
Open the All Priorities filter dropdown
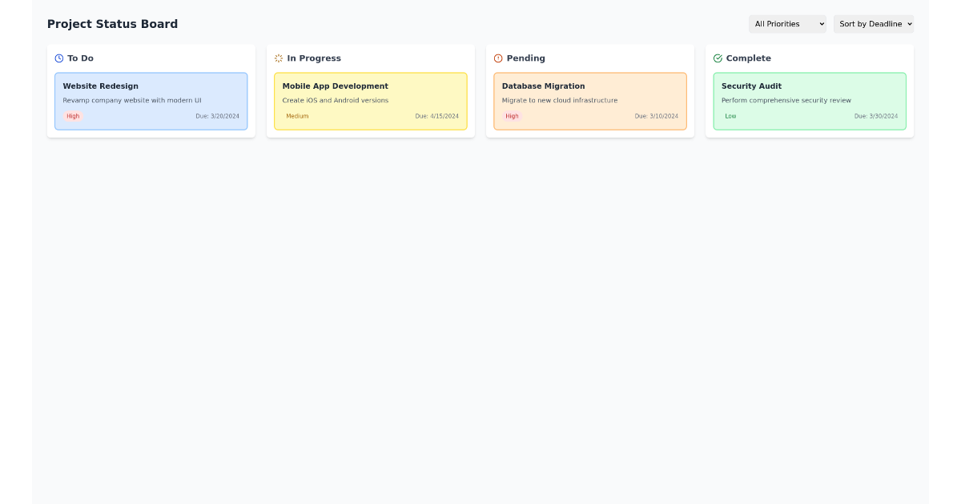(x=787, y=24)
